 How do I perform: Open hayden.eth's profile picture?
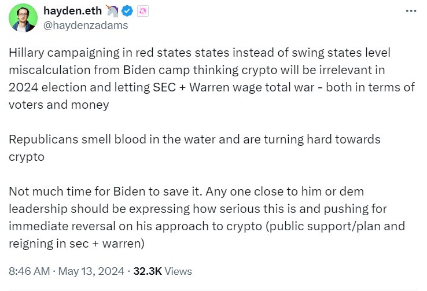pos(23,18)
